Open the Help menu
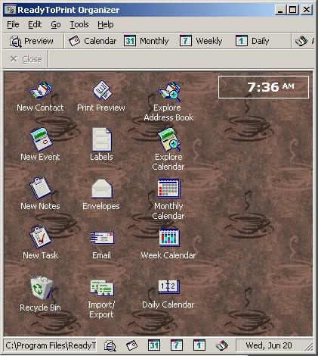The height and width of the screenshot is (356, 318). pyautogui.click(x=106, y=24)
